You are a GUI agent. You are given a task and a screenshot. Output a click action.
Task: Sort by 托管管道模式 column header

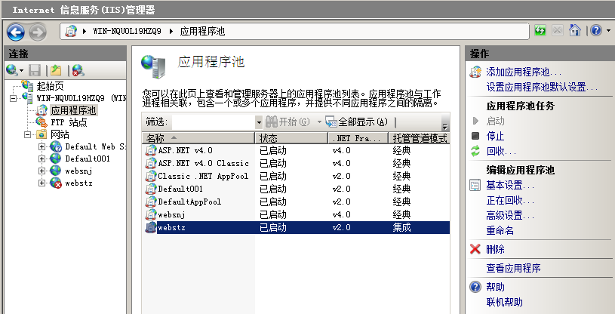420,138
